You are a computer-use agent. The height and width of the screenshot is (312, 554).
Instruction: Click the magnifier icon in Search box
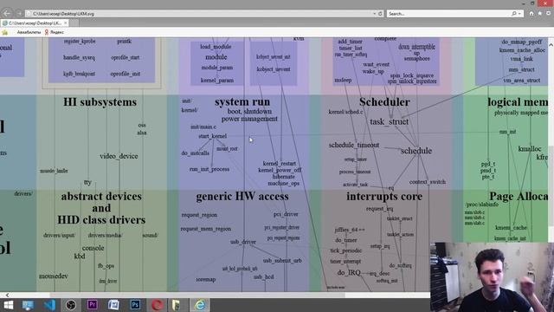pos(513,14)
